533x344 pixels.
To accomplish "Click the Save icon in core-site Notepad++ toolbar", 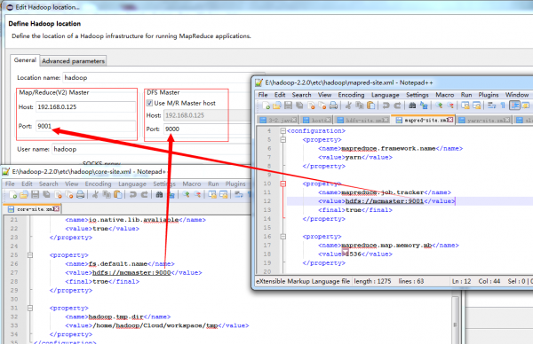I will [35, 194].
